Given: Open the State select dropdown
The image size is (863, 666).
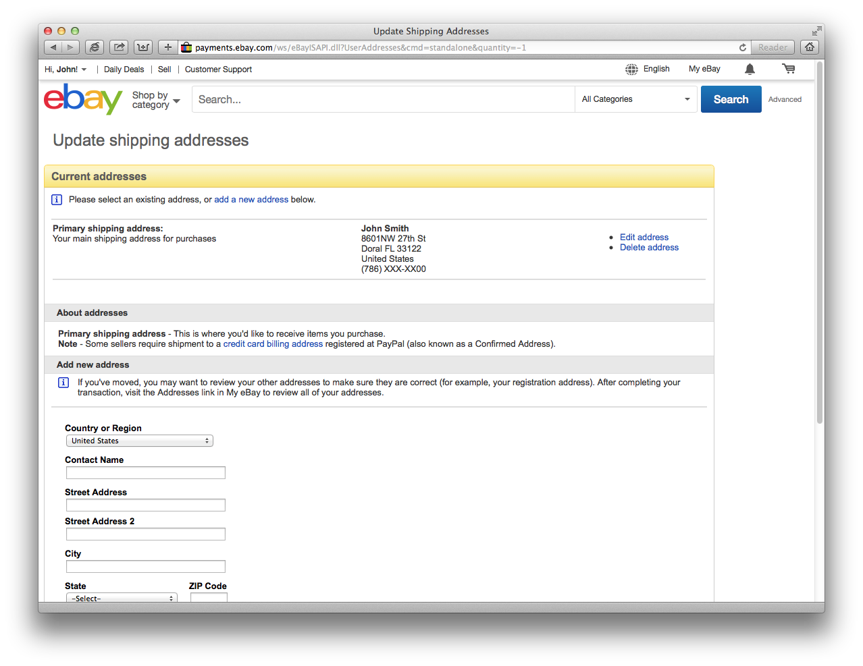Looking at the screenshot, I should click(x=122, y=598).
